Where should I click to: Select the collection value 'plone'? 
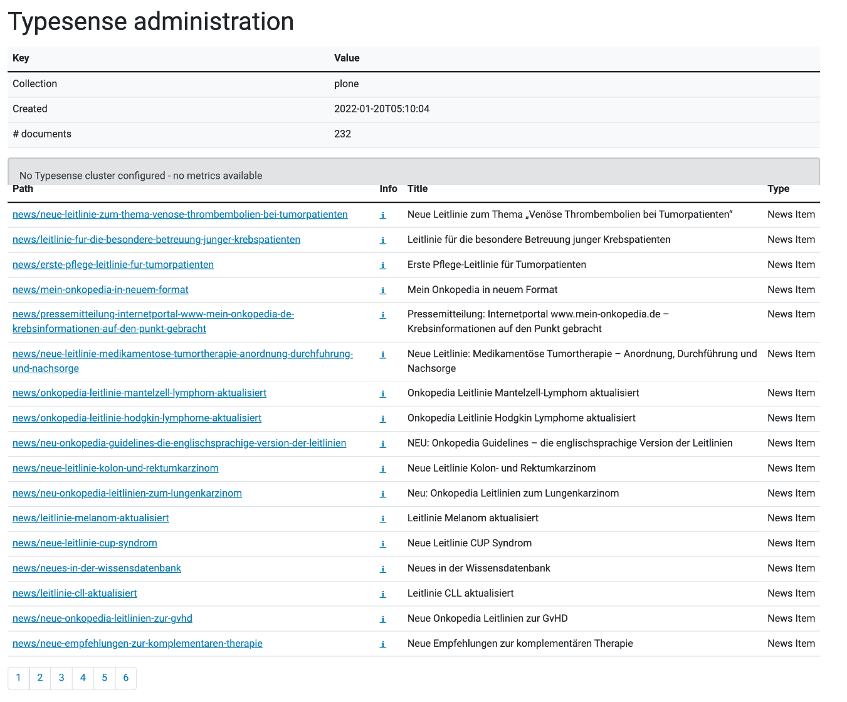click(347, 84)
